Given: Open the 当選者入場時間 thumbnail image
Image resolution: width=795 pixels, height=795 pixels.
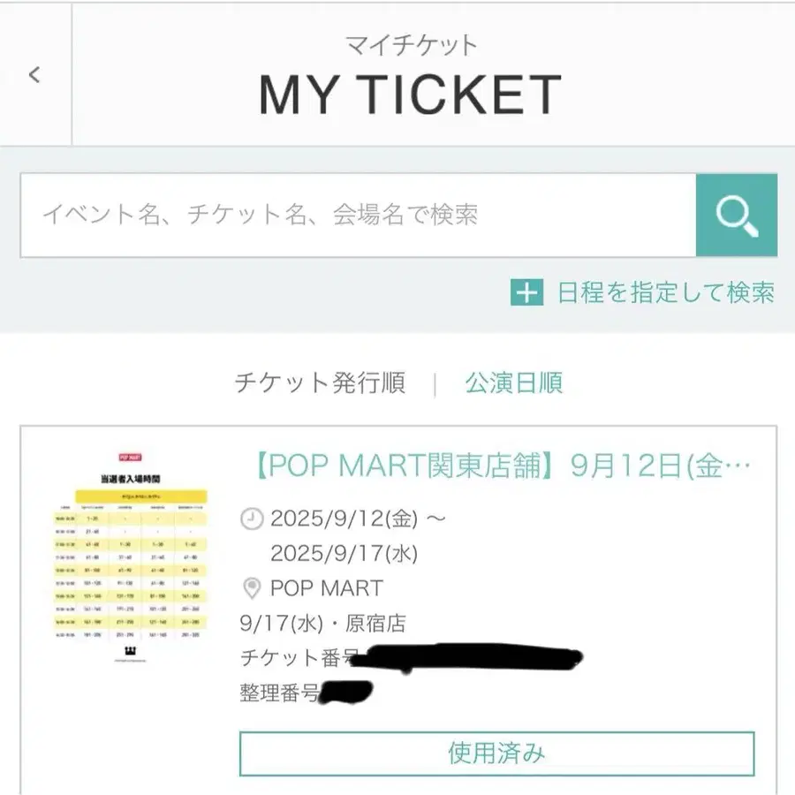Looking at the screenshot, I should [x=131, y=556].
